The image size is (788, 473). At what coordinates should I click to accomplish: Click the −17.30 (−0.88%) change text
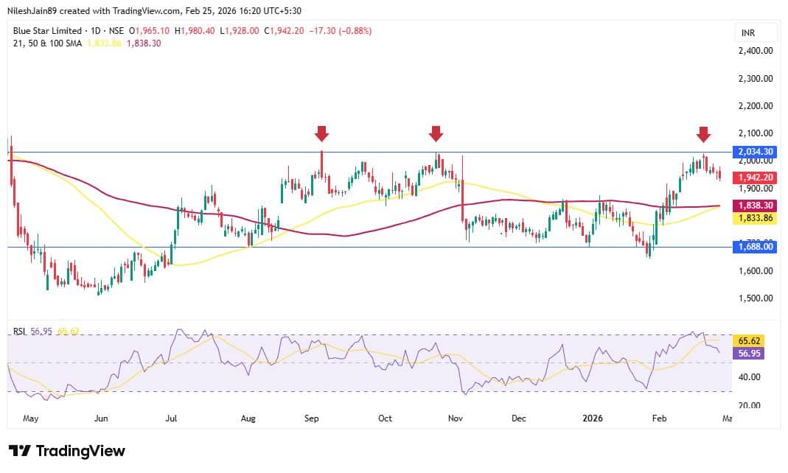341,31
